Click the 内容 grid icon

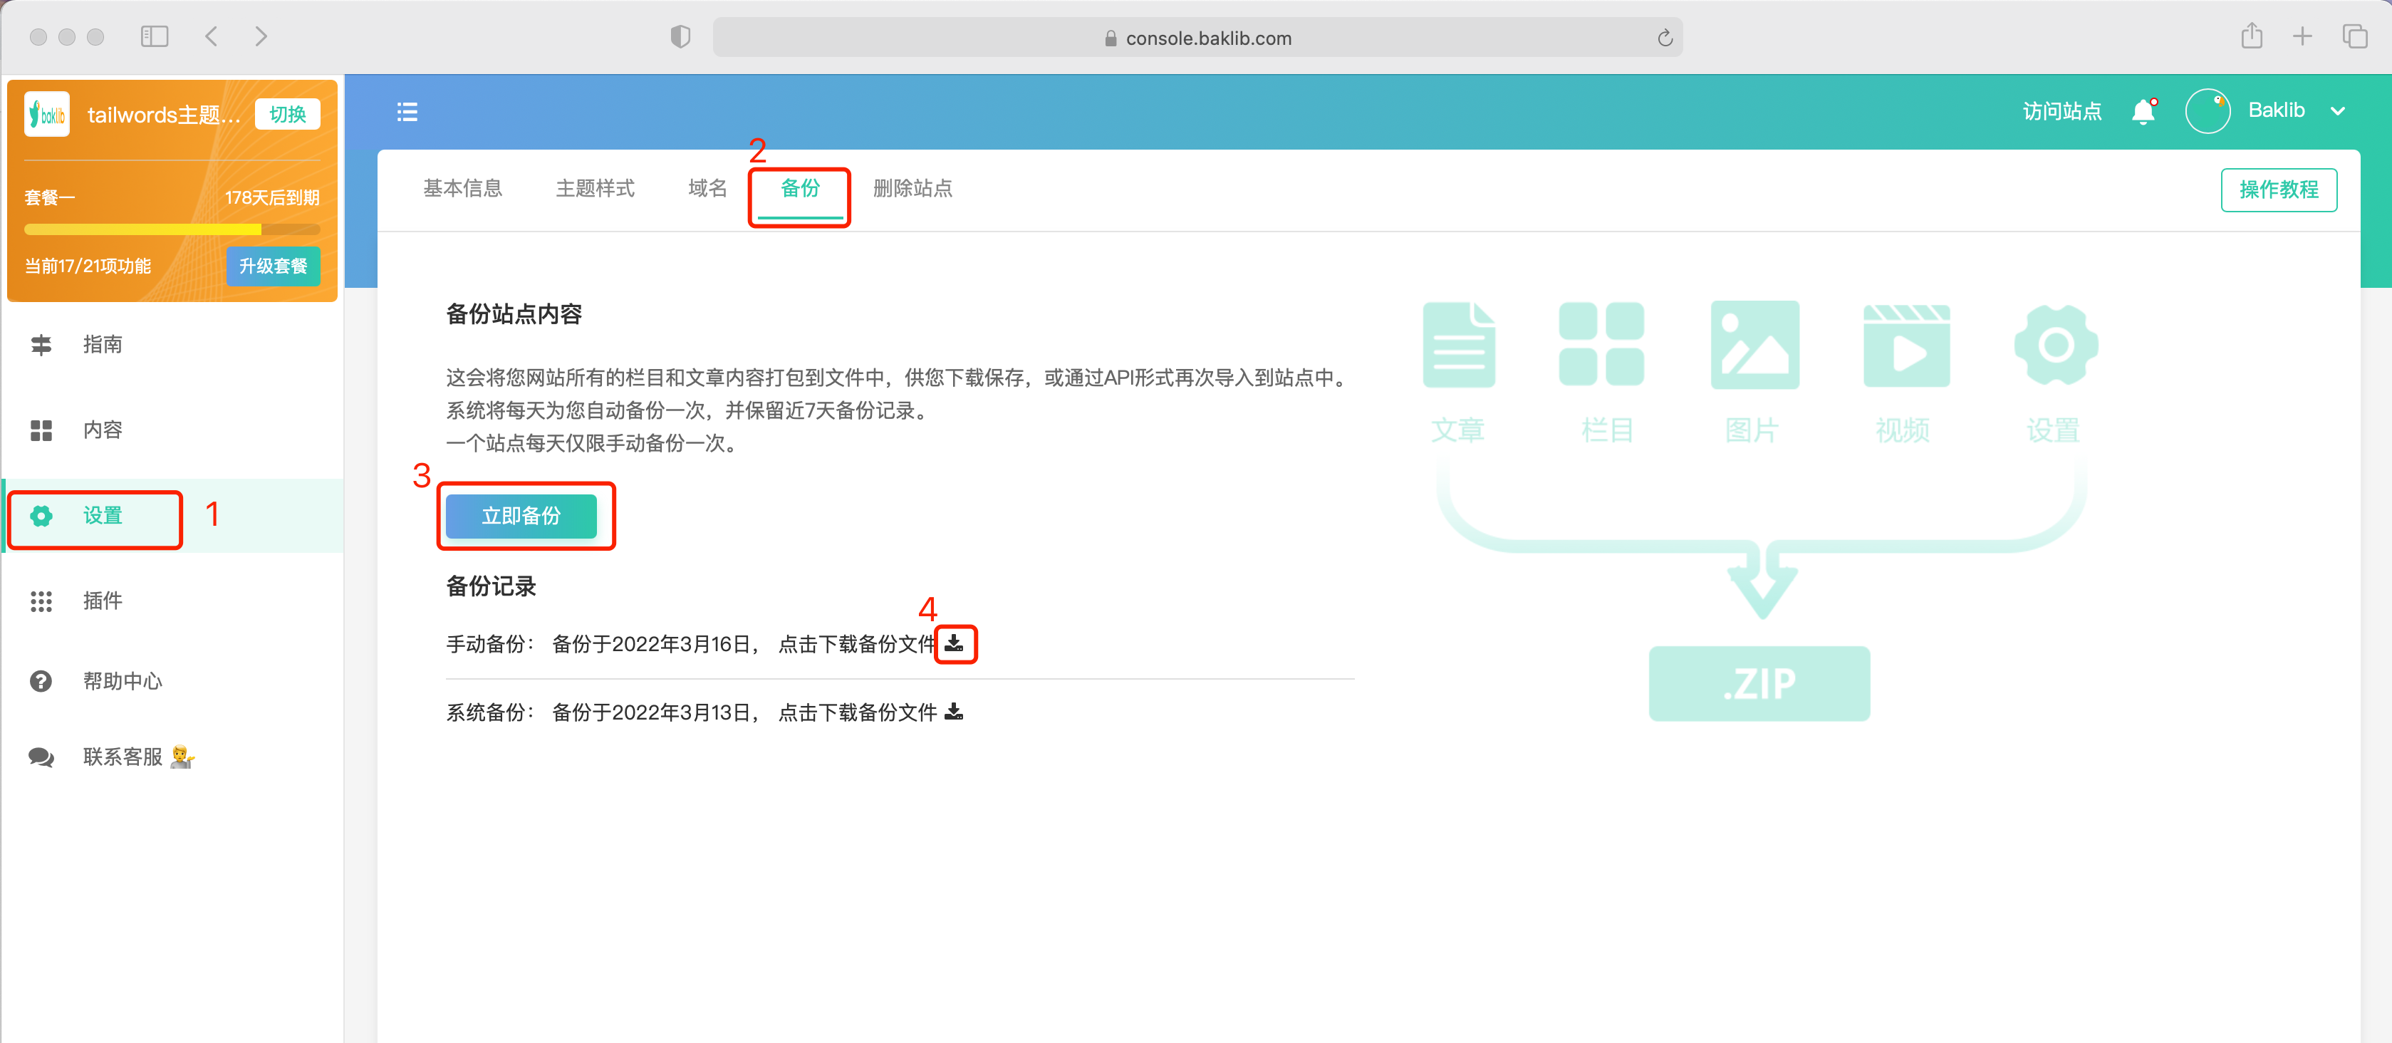point(41,431)
